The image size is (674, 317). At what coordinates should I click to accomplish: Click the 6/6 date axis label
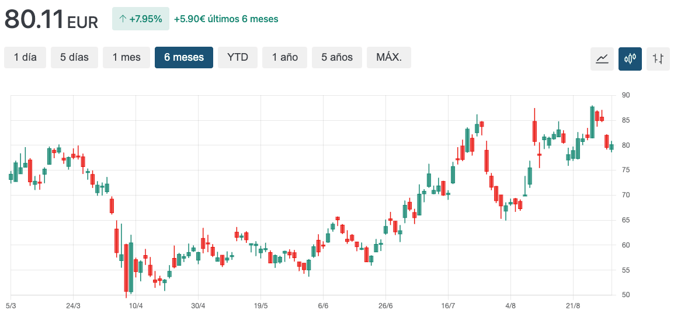pos(323,305)
